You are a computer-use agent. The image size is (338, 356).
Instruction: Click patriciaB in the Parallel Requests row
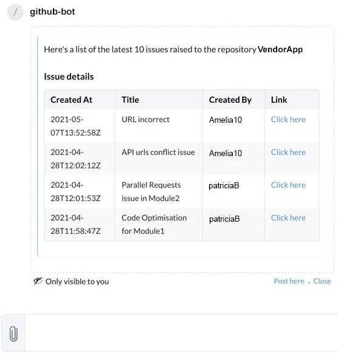tap(224, 185)
